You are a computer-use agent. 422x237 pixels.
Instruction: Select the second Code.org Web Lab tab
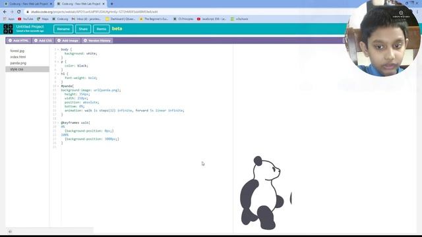coord(80,4)
